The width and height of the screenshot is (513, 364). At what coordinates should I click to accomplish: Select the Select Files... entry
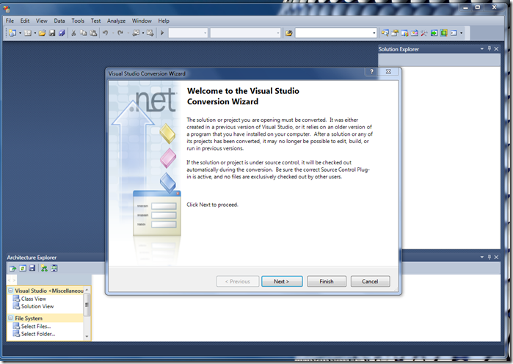pyautogui.click(x=36, y=326)
